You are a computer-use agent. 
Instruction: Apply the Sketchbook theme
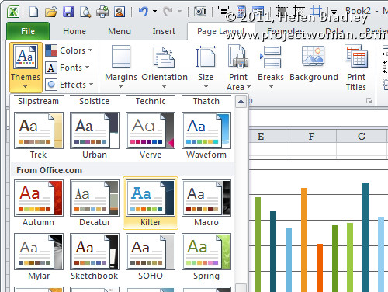coord(95,257)
